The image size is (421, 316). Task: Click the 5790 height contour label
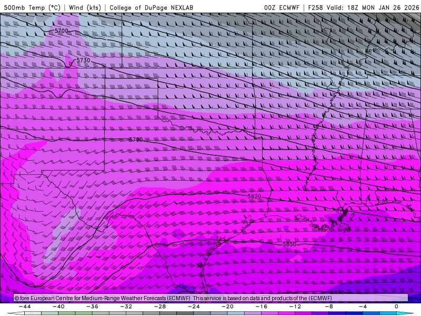[x=136, y=140]
